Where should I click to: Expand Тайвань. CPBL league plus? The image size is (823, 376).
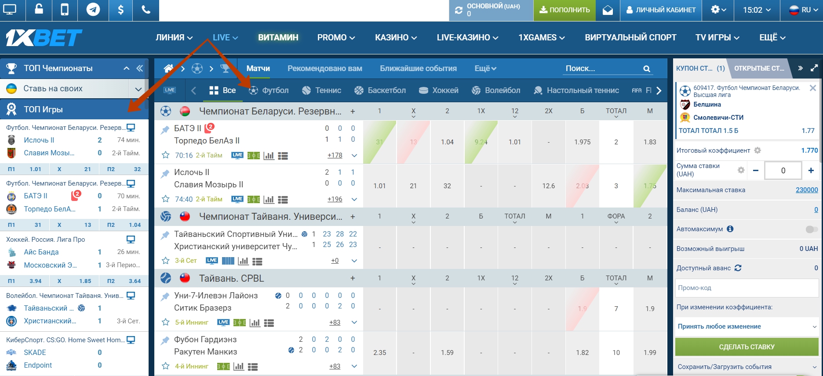[353, 278]
